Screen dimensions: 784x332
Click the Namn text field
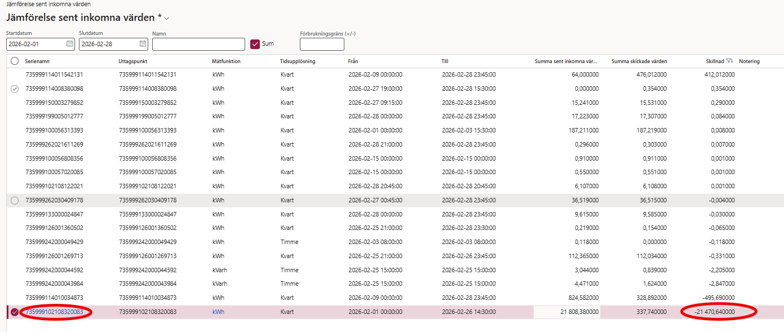click(198, 44)
